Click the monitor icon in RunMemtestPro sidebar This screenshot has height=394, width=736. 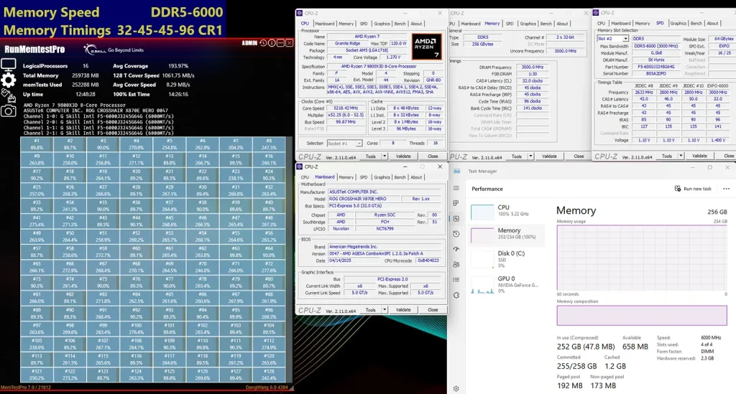point(8,65)
